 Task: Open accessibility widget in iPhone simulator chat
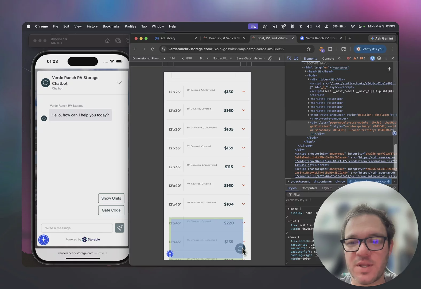[44, 240]
